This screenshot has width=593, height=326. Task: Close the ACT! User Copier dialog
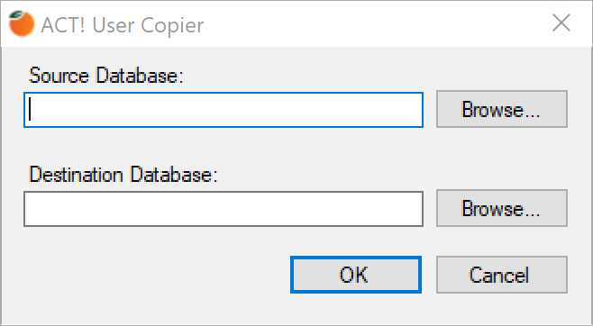561,23
